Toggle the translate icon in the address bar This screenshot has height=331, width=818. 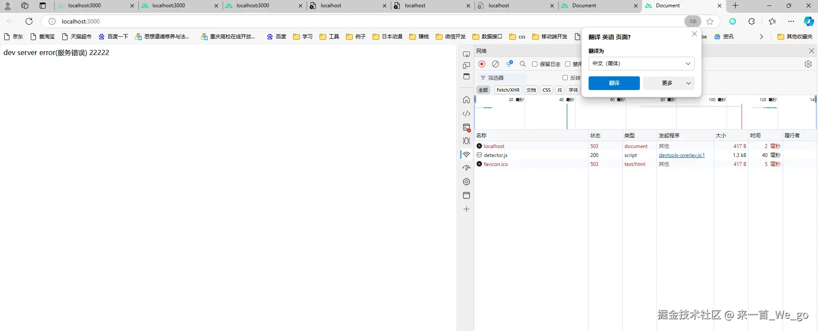[693, 21]
